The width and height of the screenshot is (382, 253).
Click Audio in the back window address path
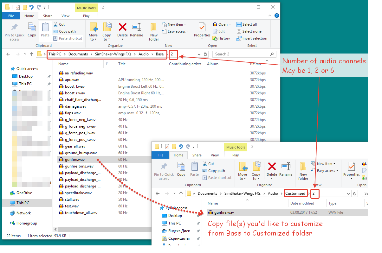click(144, 54)
